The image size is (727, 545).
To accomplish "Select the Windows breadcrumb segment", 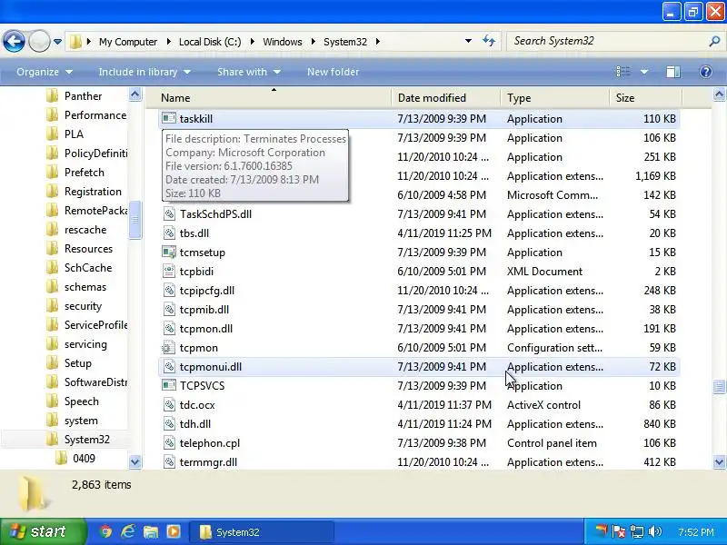I will (283, 42).
